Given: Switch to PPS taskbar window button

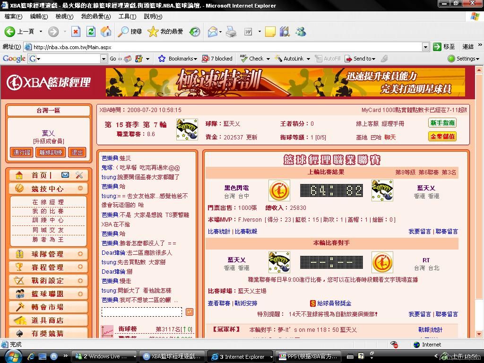Looking at the screenshot, I should coord(308,356).
